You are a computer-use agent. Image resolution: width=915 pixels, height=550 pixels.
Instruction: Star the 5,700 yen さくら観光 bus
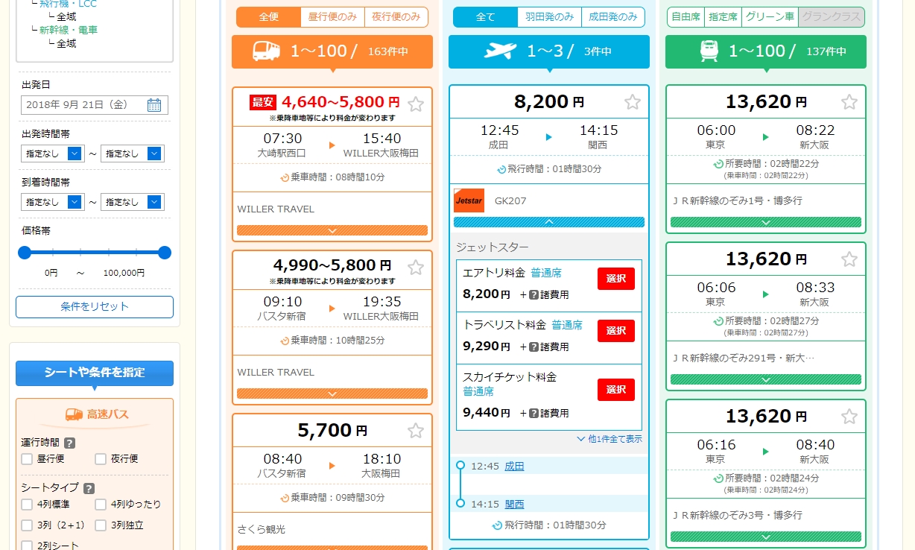pyautogui.click(x=416, y=431)
